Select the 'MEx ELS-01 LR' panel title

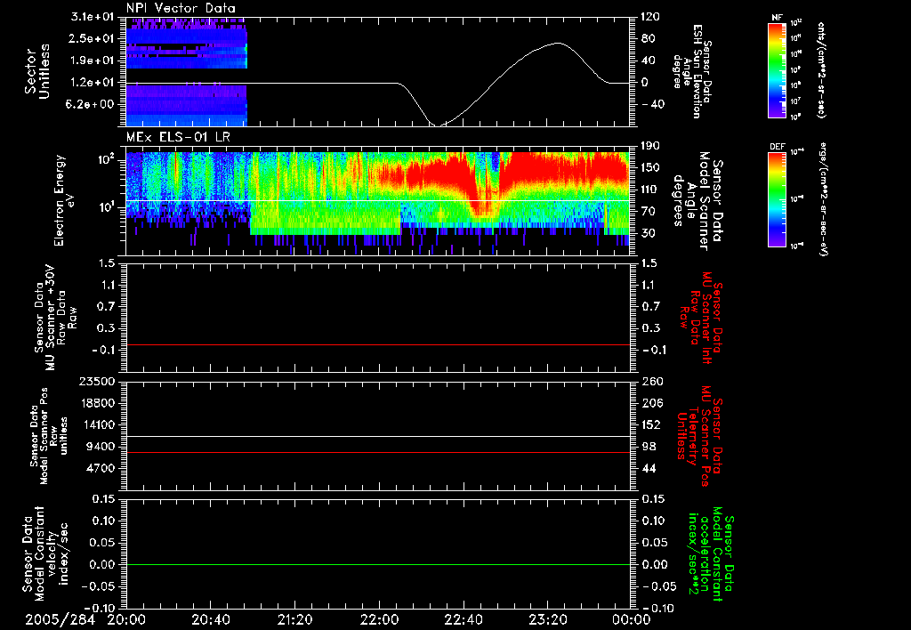point(178,137)
